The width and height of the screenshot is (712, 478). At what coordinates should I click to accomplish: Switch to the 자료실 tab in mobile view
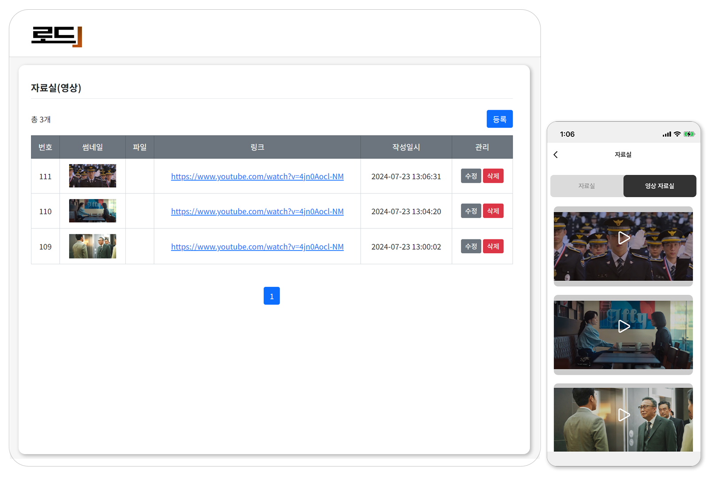(587, 186)
